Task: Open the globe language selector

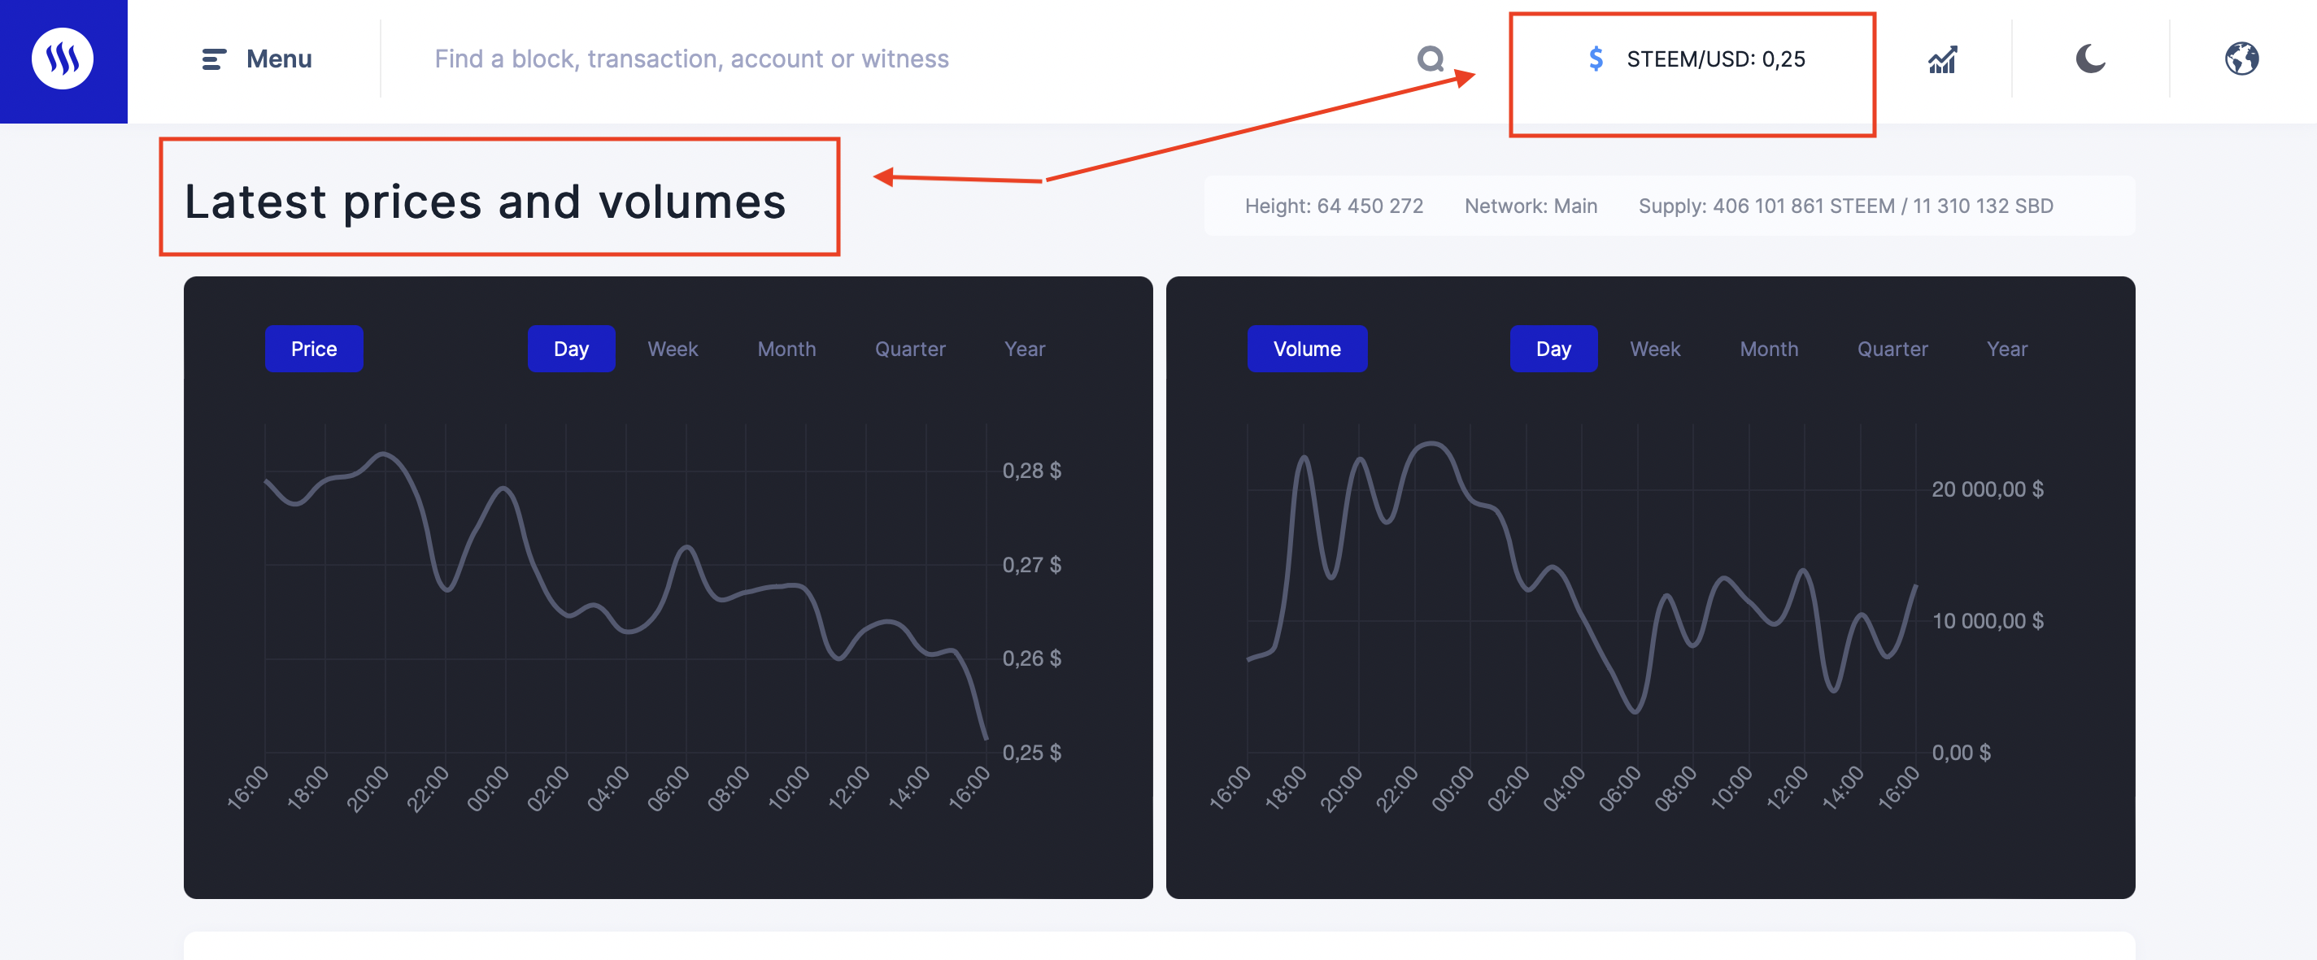Action: pos(2241,59)
